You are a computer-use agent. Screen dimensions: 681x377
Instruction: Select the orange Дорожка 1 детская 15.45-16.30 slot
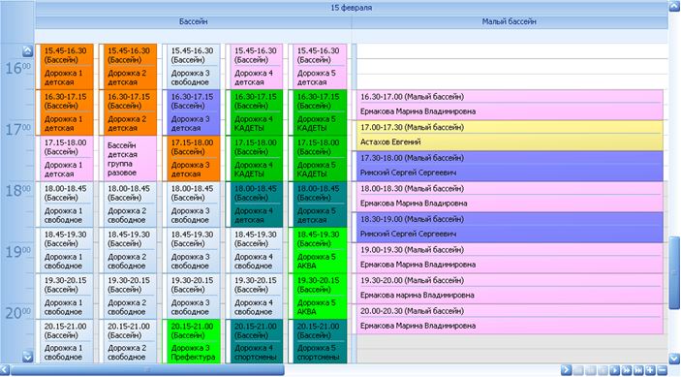pos(65,67)
